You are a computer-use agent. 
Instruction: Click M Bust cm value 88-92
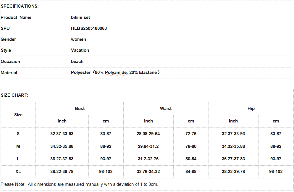(x=106, y=146)
